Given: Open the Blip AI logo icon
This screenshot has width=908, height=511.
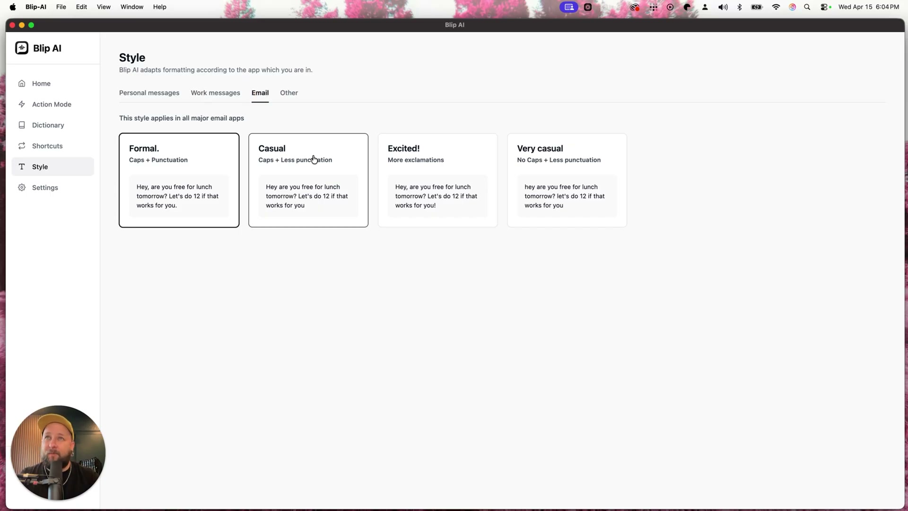Looking at the screenshot, I should [x=22, y=48].
